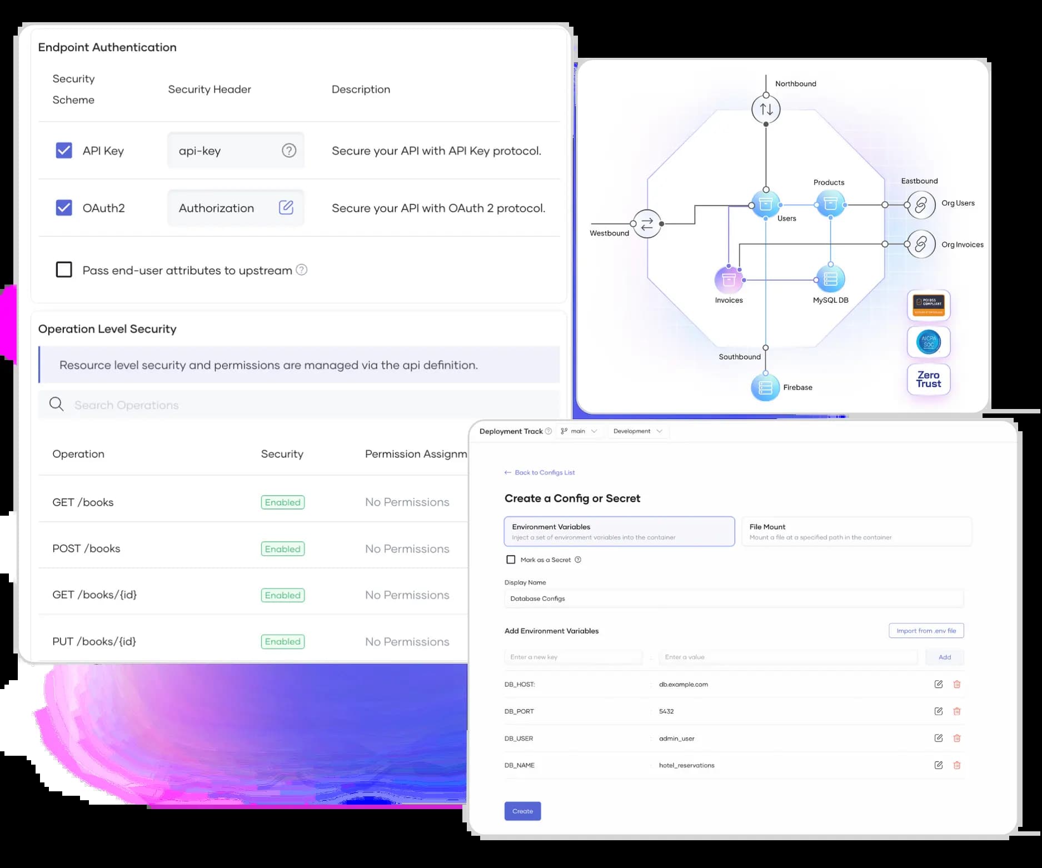The image size is (1042, 868).
Task: Delete the DB_PORT variable
Action: 957,711
